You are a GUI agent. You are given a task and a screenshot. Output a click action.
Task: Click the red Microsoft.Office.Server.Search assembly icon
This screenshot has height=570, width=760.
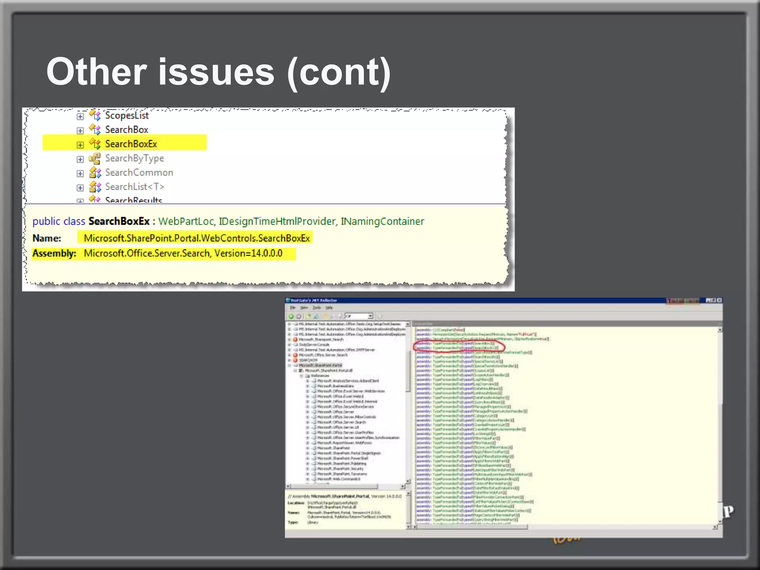click(295, 355)
